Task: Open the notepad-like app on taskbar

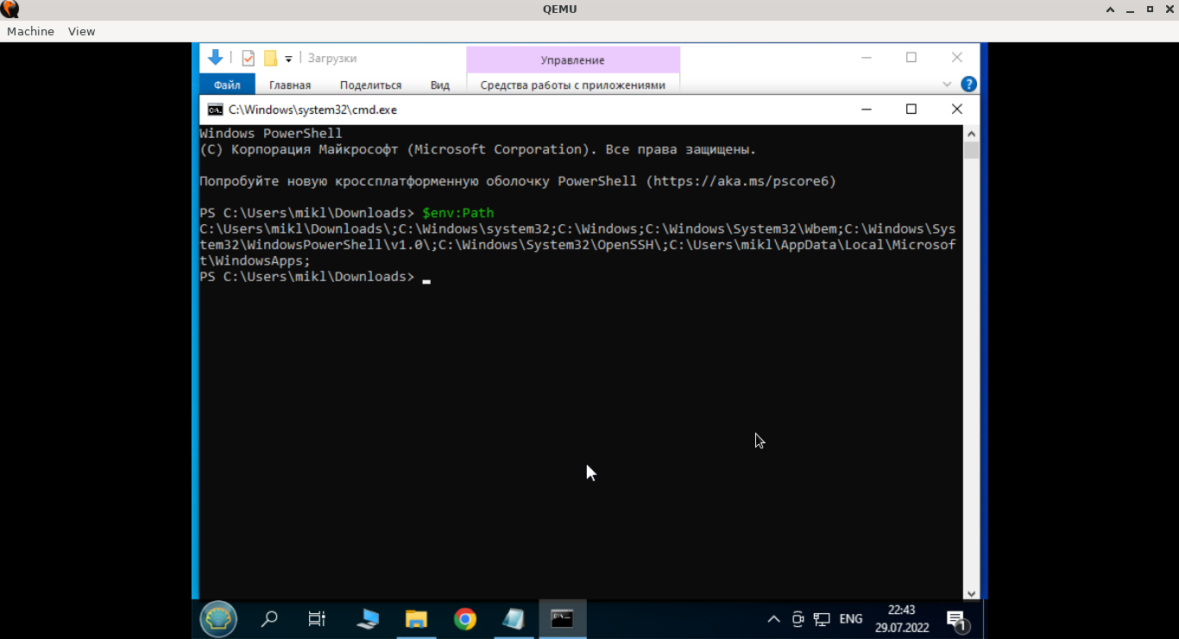Action: (514, 619)
